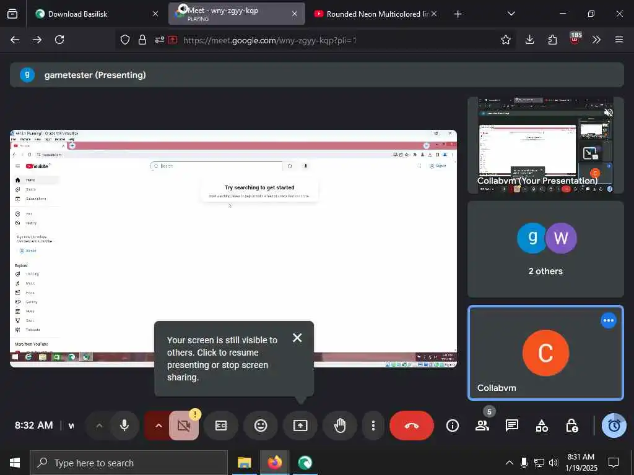Open the volume tray icon
This screenshot has width=634, height=475.
[x=553, y=463]
